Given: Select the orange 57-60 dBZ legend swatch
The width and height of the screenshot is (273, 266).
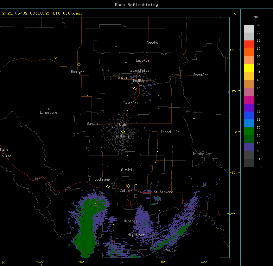Looking at the screenshot, I should [249, 52].
